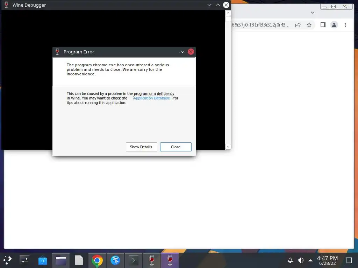Expand the hidden system tray icons arrow

pos(310,260)
